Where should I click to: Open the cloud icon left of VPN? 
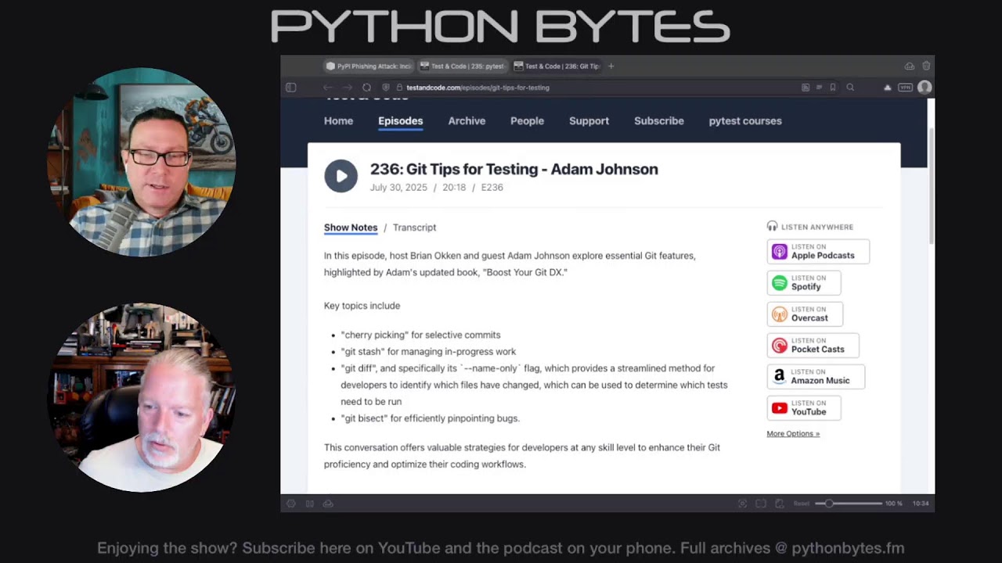[x=888, y=88]
